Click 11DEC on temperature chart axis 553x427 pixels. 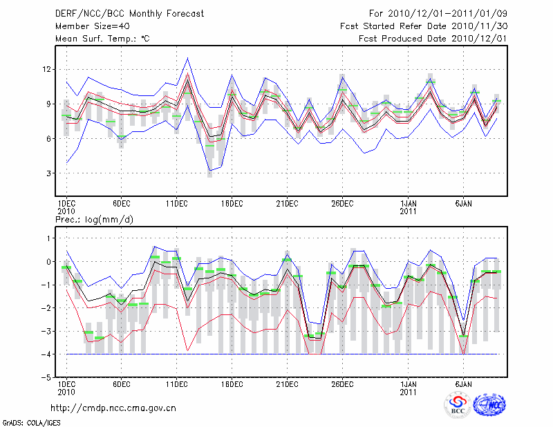pyautogui.click(x=176, y=204)
